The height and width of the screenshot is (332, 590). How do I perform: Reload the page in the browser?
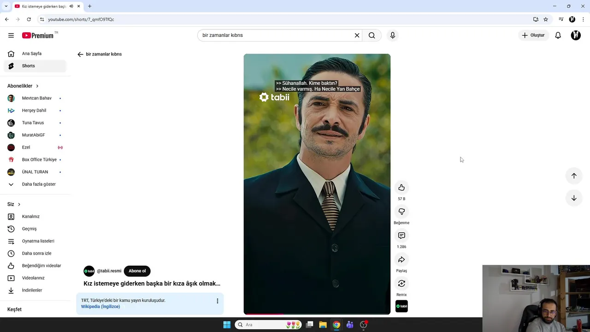[x=29, y=19]
